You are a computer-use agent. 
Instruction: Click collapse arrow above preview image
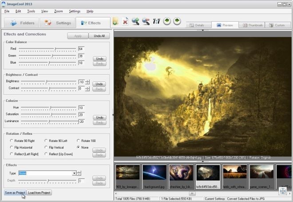(202, 30)
